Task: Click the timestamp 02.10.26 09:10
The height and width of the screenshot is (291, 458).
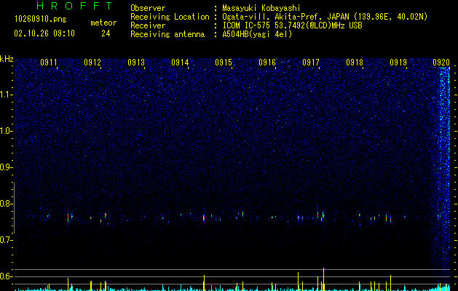Action: point(44,33)
